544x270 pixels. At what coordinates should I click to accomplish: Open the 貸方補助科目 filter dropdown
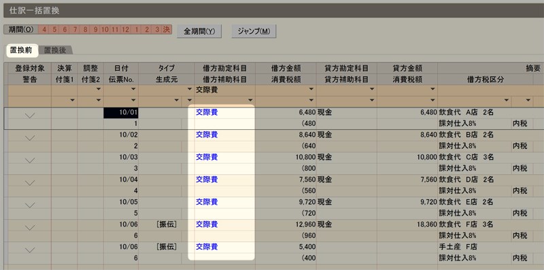372,101
